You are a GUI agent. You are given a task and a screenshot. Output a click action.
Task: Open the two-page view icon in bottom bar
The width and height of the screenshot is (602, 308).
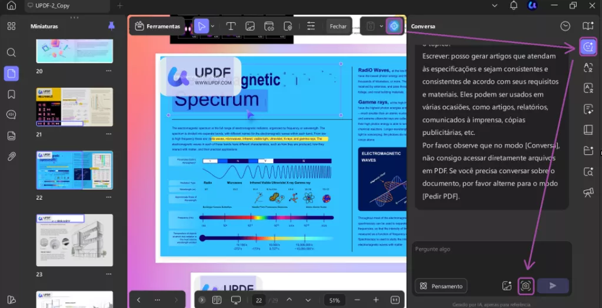point(217,300)
